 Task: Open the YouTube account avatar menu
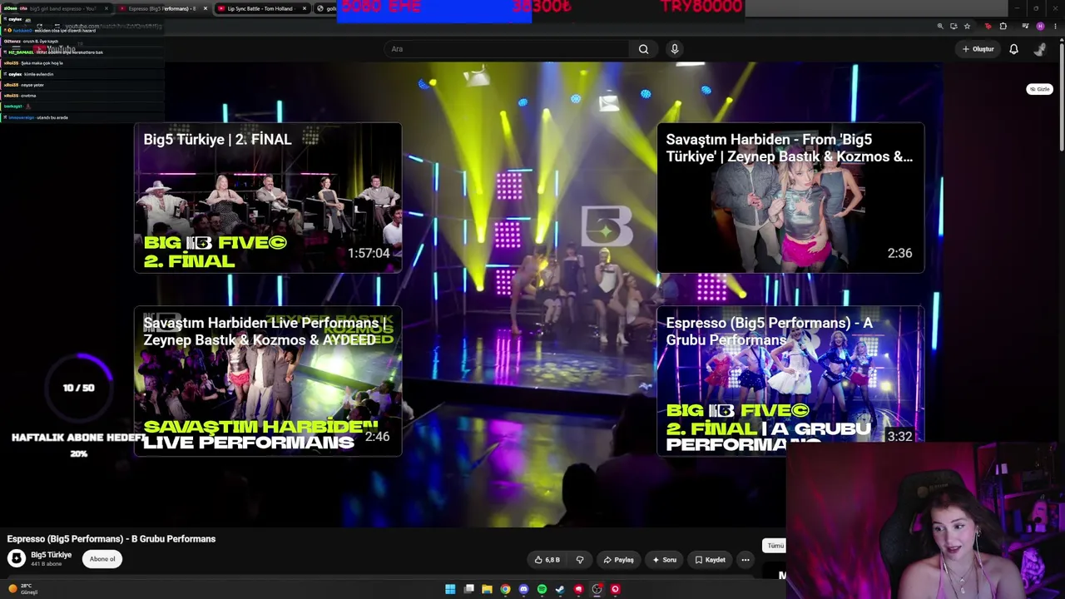pyautogui.click(x=1039, y=49)
